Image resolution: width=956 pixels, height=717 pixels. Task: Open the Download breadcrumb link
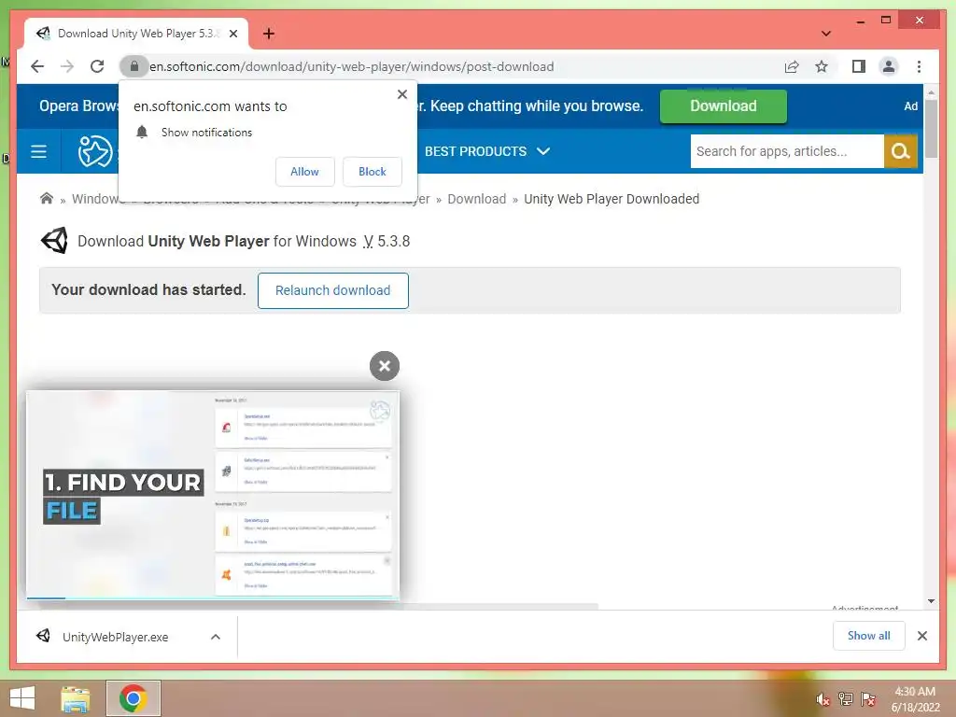tap(477, 199)
